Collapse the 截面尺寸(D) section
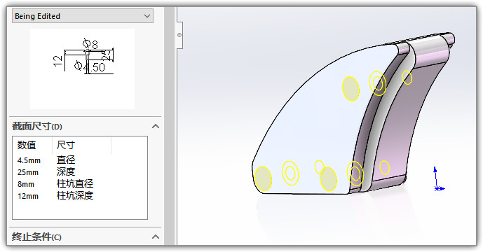This screenshot has height=252, width=483. coord(156,126)
